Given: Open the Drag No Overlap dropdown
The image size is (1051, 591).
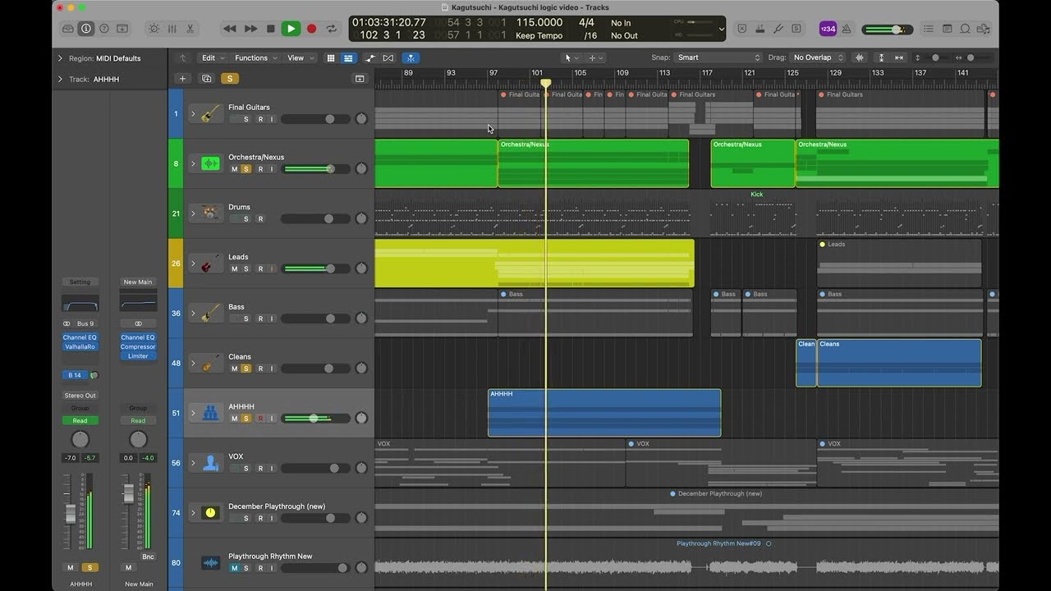Looking at the screenshot, I should (x=817, y=58).
